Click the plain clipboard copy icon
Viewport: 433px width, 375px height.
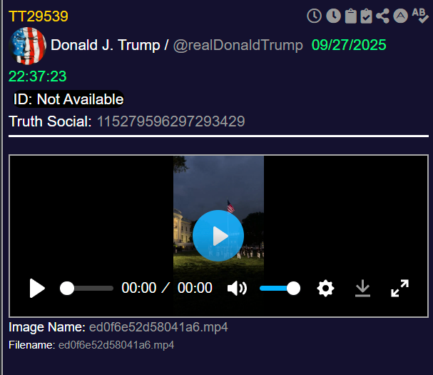pos(351,16)
